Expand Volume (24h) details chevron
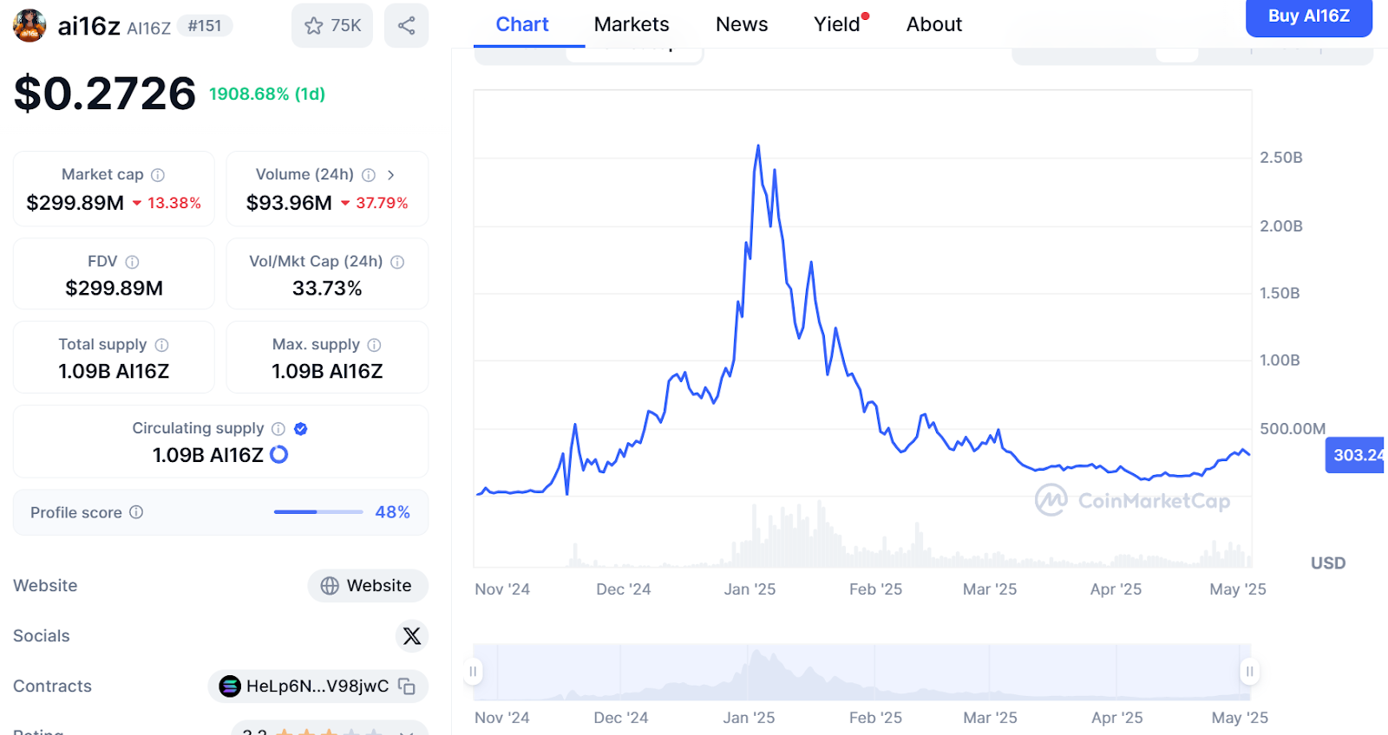The height and width of the screenshot is (735, 1388). tap(391, 175)
